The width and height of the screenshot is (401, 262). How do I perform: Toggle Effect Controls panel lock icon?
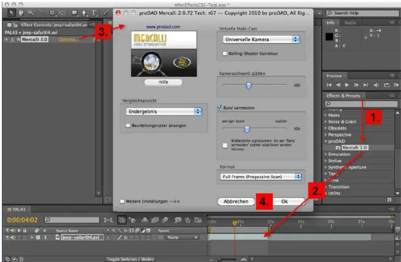[14, 26]
